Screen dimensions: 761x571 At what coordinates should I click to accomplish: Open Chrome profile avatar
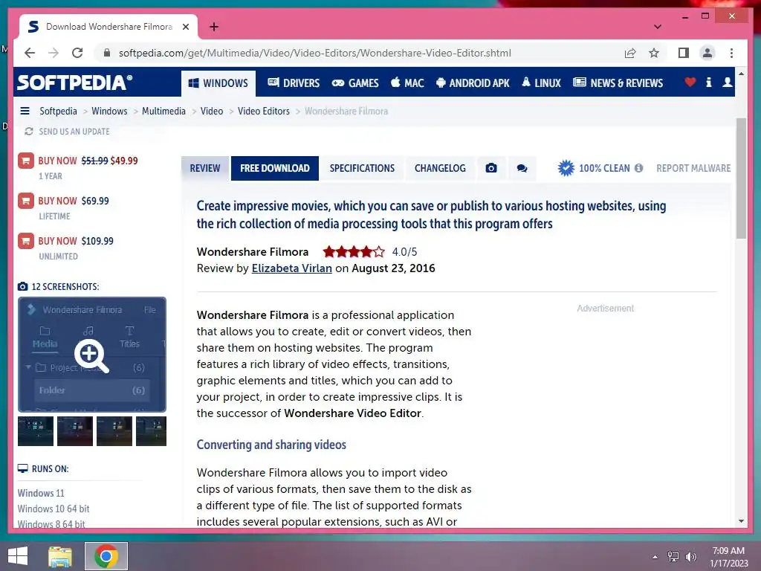tap(707, 53)
